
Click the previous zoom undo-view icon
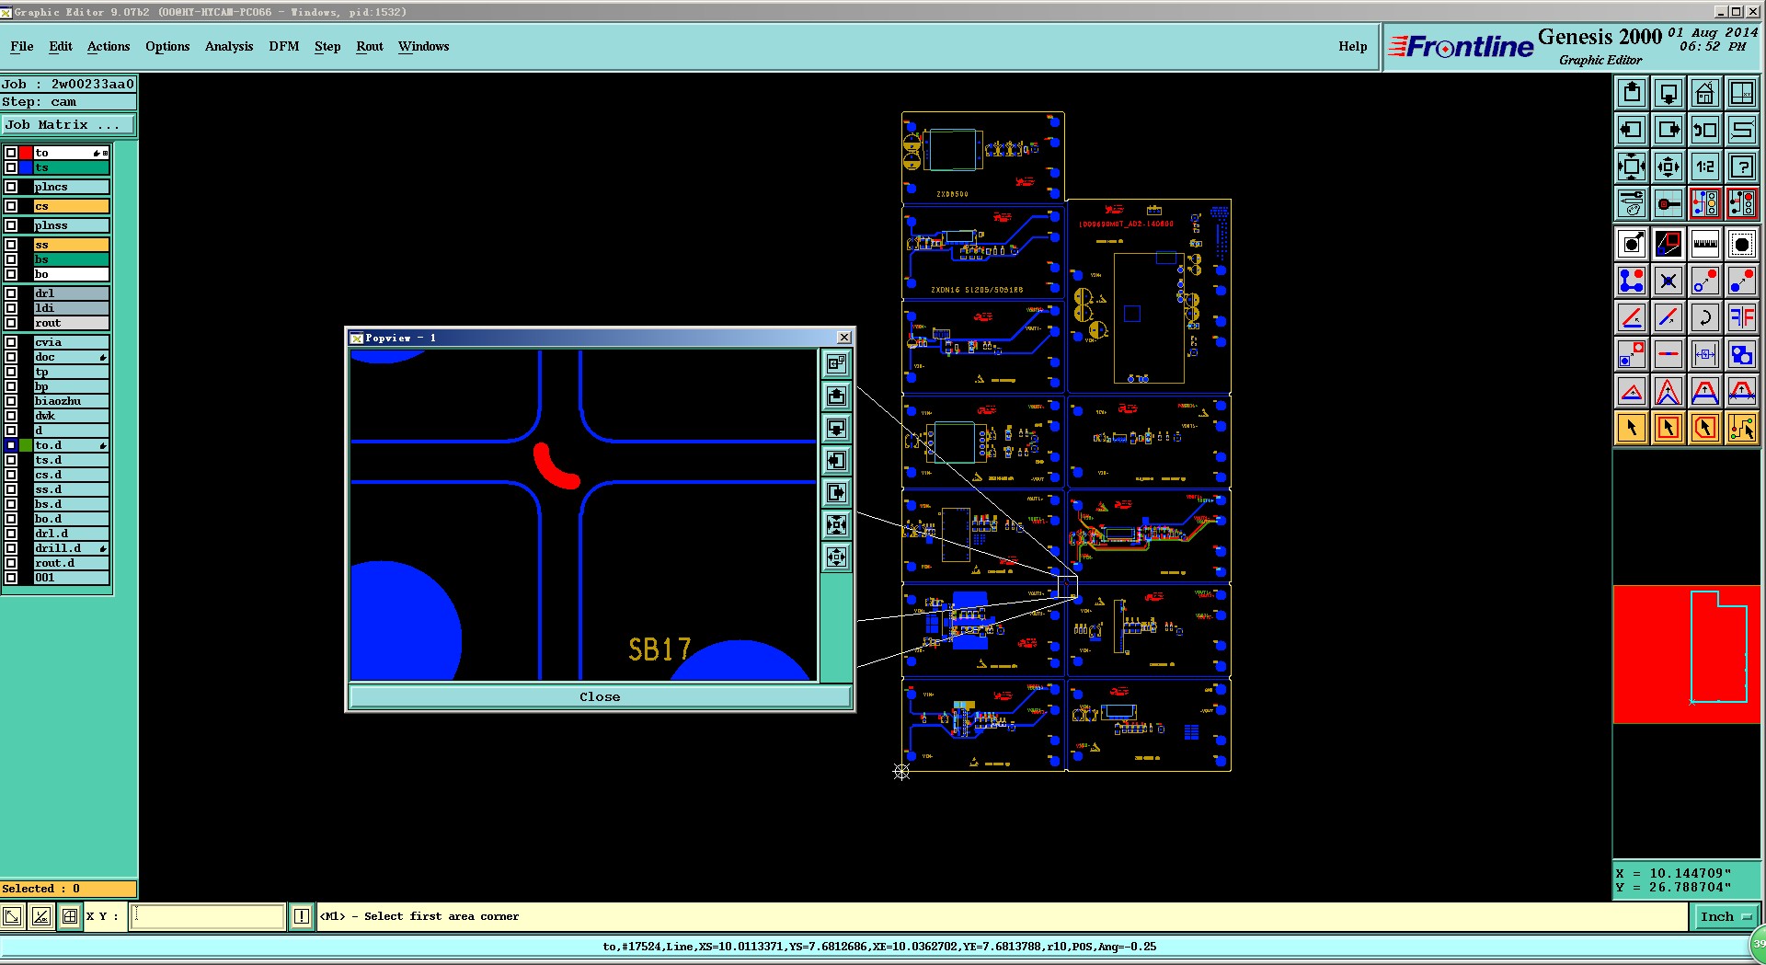pos(1705,130)
